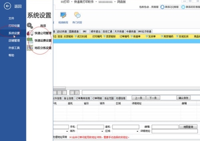This screenshot has height=141, width=200.
Task: Switch to the 处理信息 tab
Action: (121, 98)
